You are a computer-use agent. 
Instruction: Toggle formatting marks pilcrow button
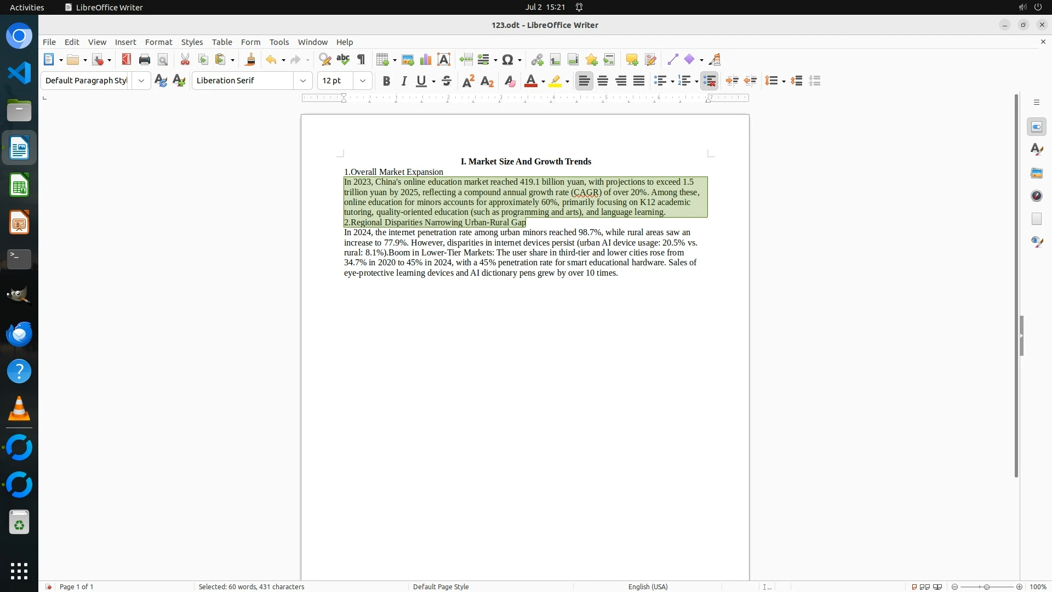361,60
